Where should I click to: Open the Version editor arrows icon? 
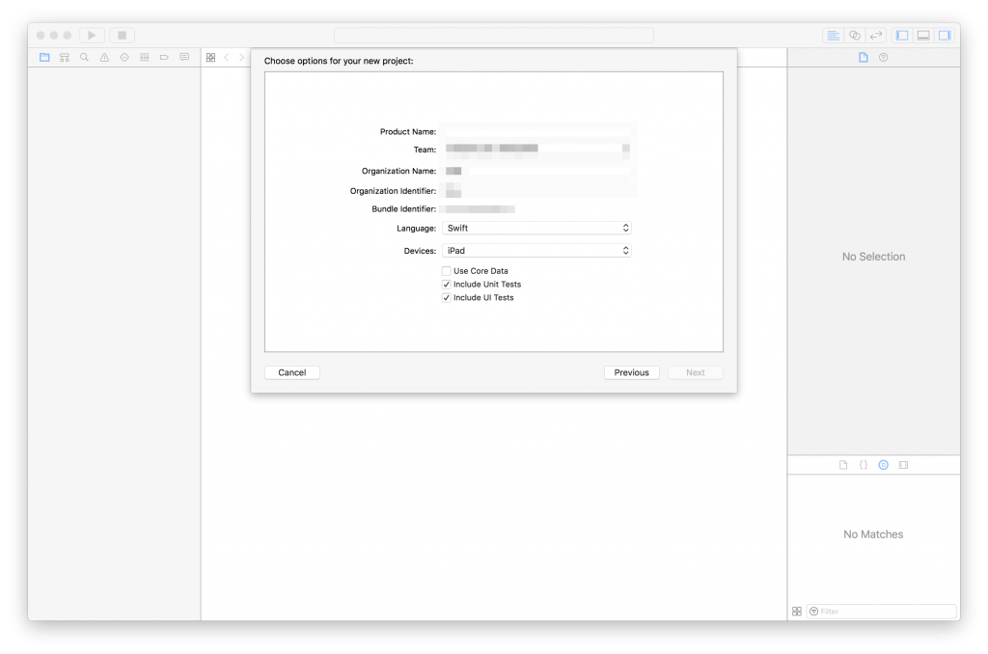(876, 36)
